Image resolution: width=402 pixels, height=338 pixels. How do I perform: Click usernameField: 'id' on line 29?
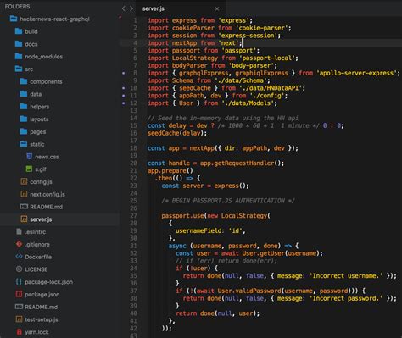pos(210,230)
